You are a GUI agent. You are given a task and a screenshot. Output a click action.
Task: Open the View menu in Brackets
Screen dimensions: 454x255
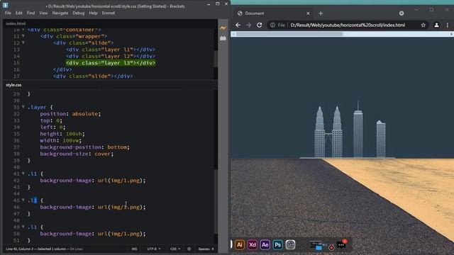pyautogui.click(x=43, y=13)
